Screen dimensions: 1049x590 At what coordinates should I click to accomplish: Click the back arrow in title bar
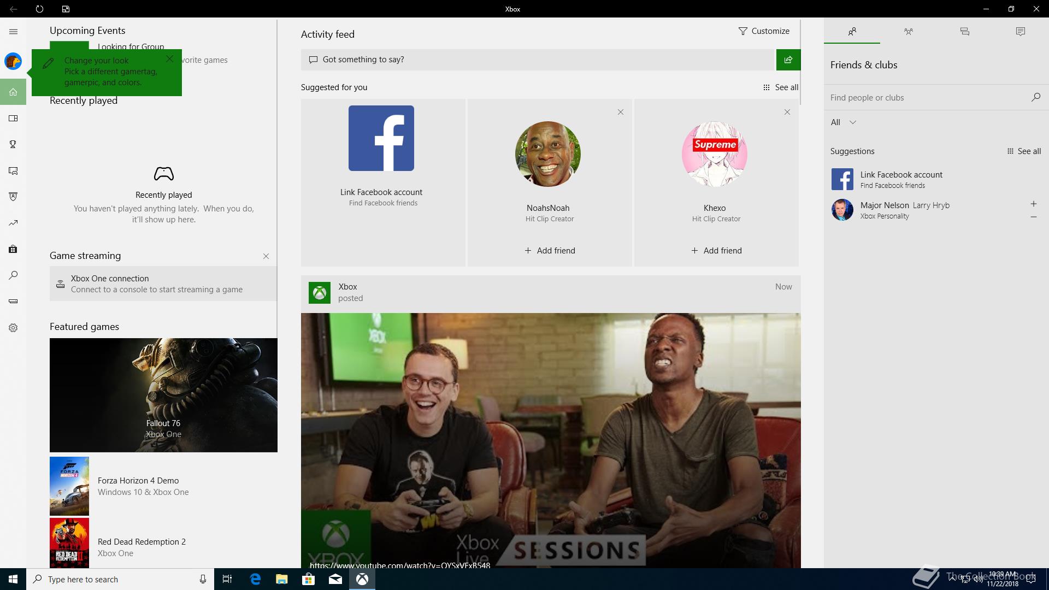13,9
